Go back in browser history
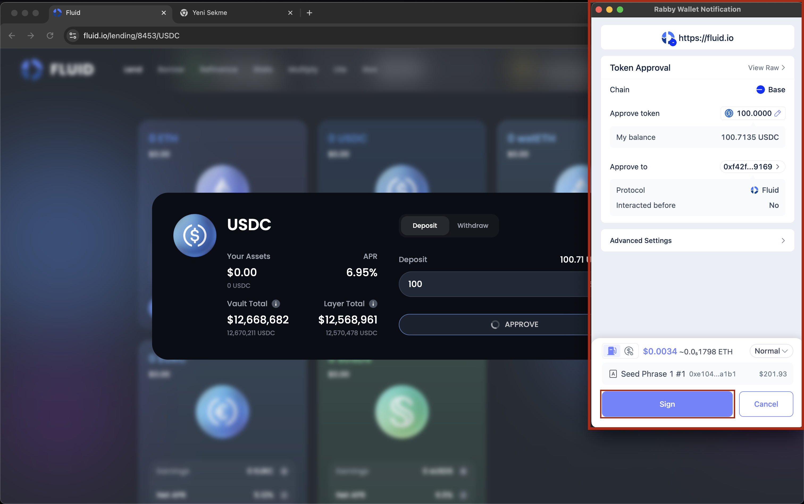Image resolution: width=804 pixels, height=504 pixels. pos(12,36)
